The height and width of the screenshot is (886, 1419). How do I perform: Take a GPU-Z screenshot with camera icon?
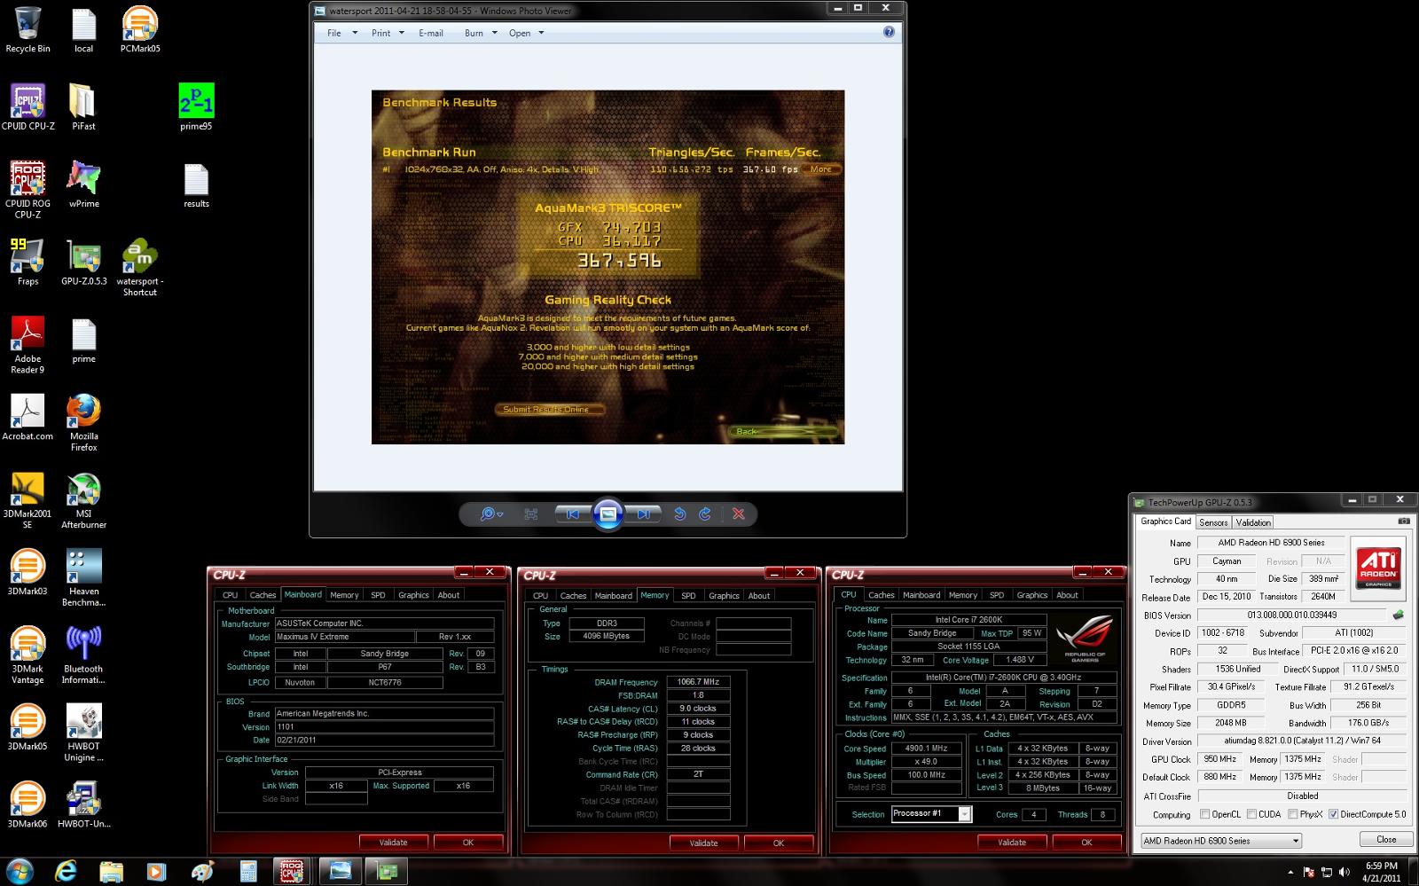1403,521
